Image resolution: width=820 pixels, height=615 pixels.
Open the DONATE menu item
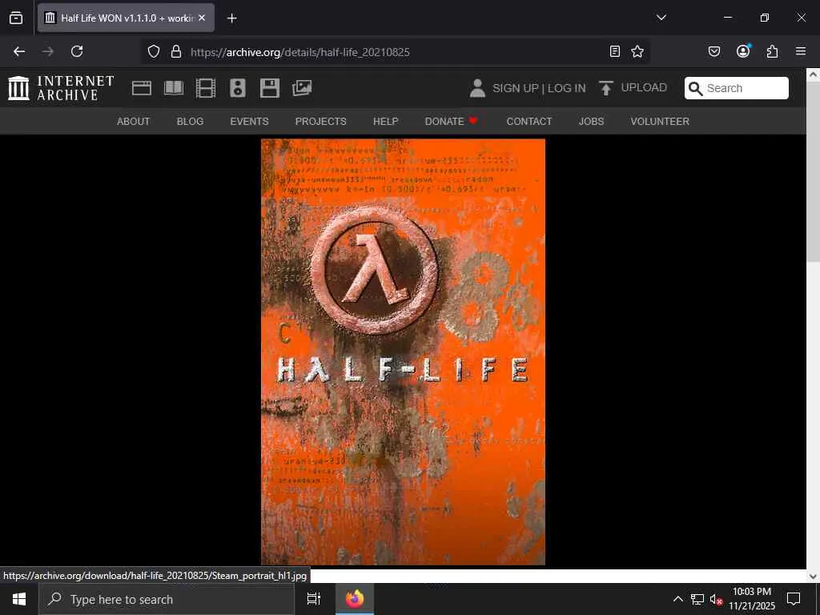click(x=452, y=122)
